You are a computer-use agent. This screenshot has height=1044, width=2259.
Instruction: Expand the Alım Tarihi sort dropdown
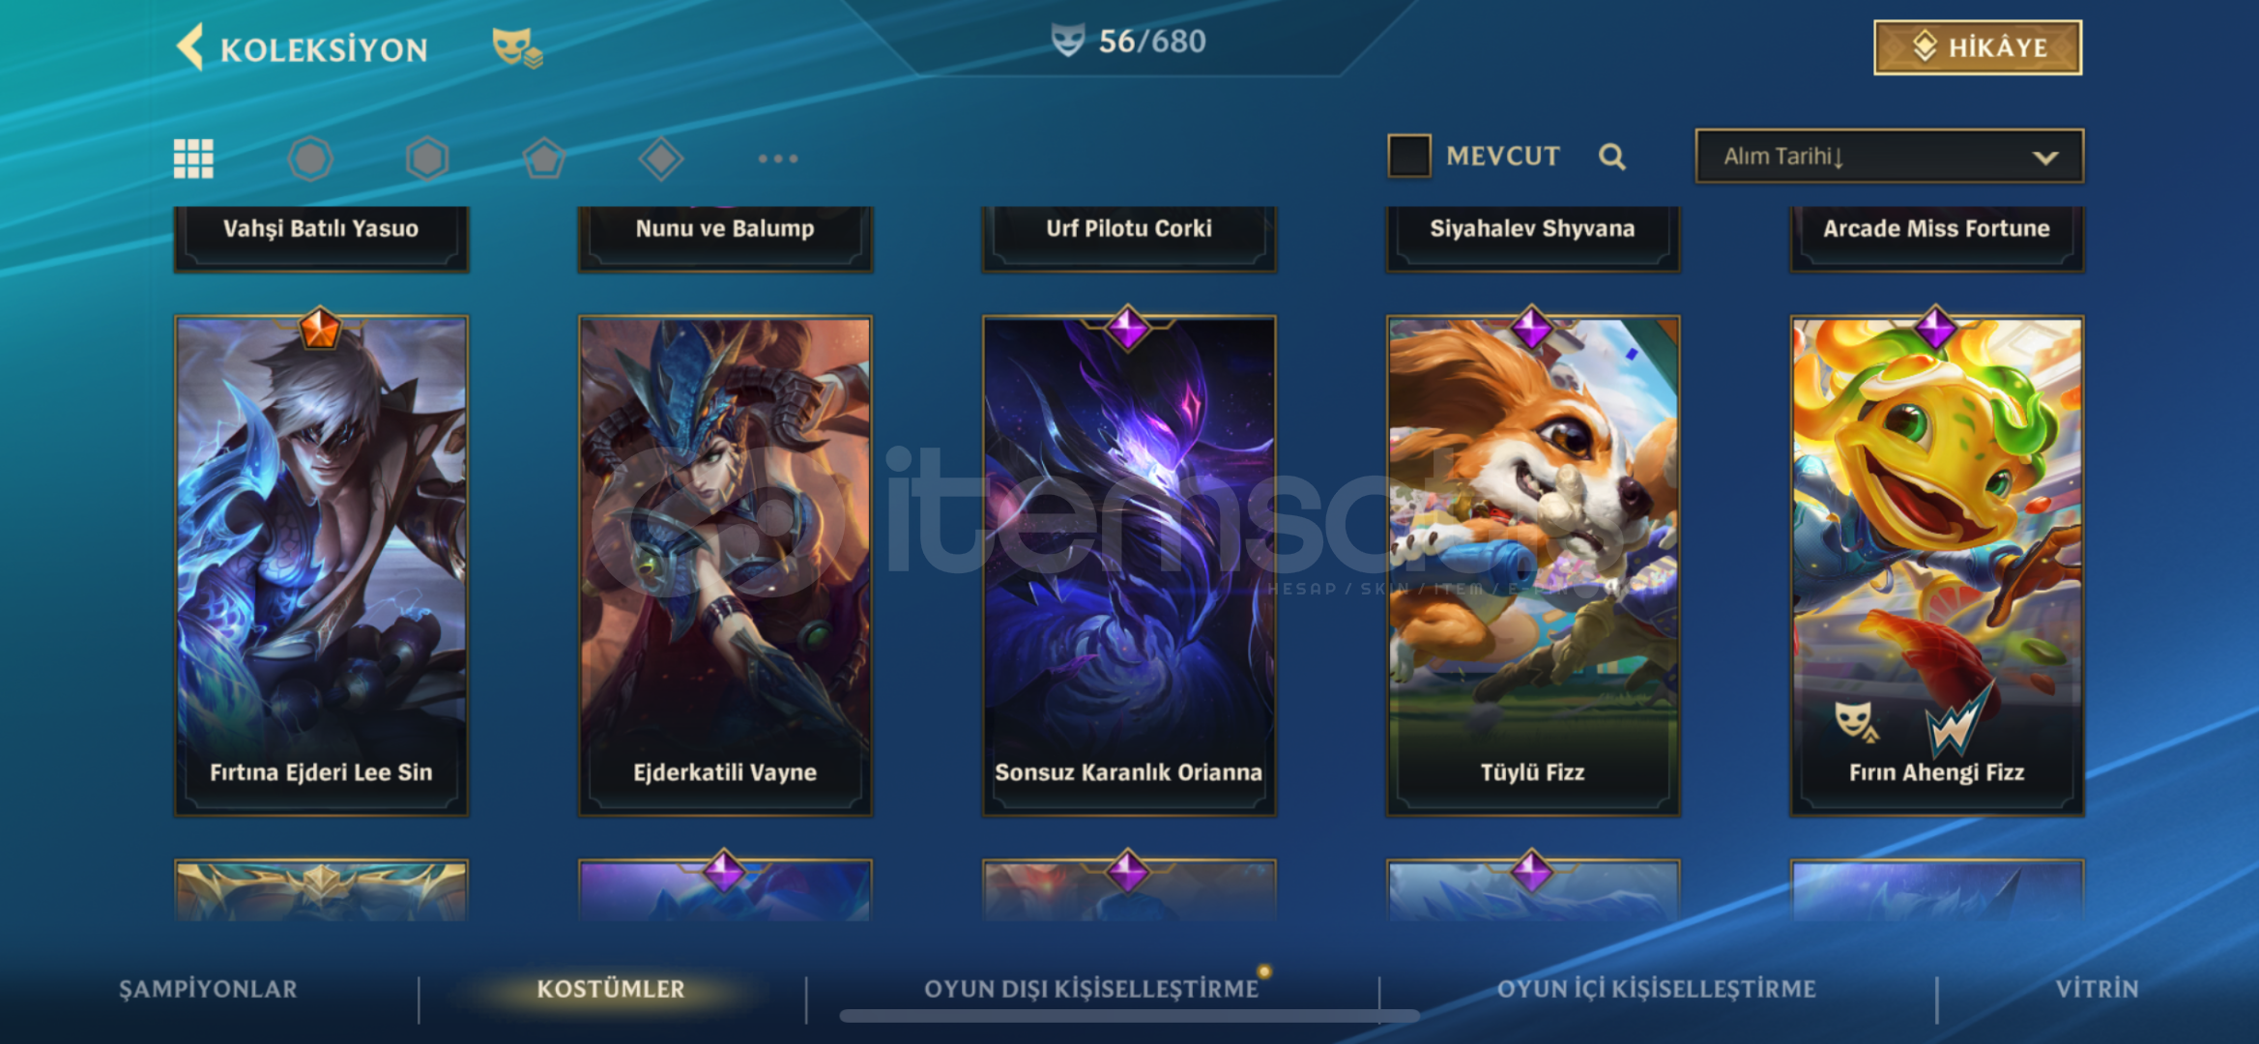click(x=1889, y=156)
